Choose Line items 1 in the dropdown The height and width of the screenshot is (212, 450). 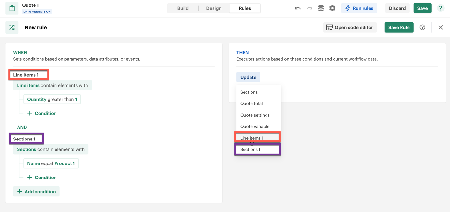tap(252, 138)
